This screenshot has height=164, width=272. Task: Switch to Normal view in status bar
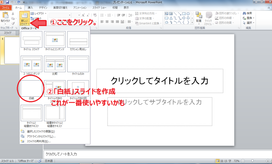coord(218,161)
